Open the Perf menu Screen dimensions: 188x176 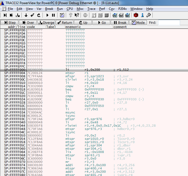coord(102,9)
